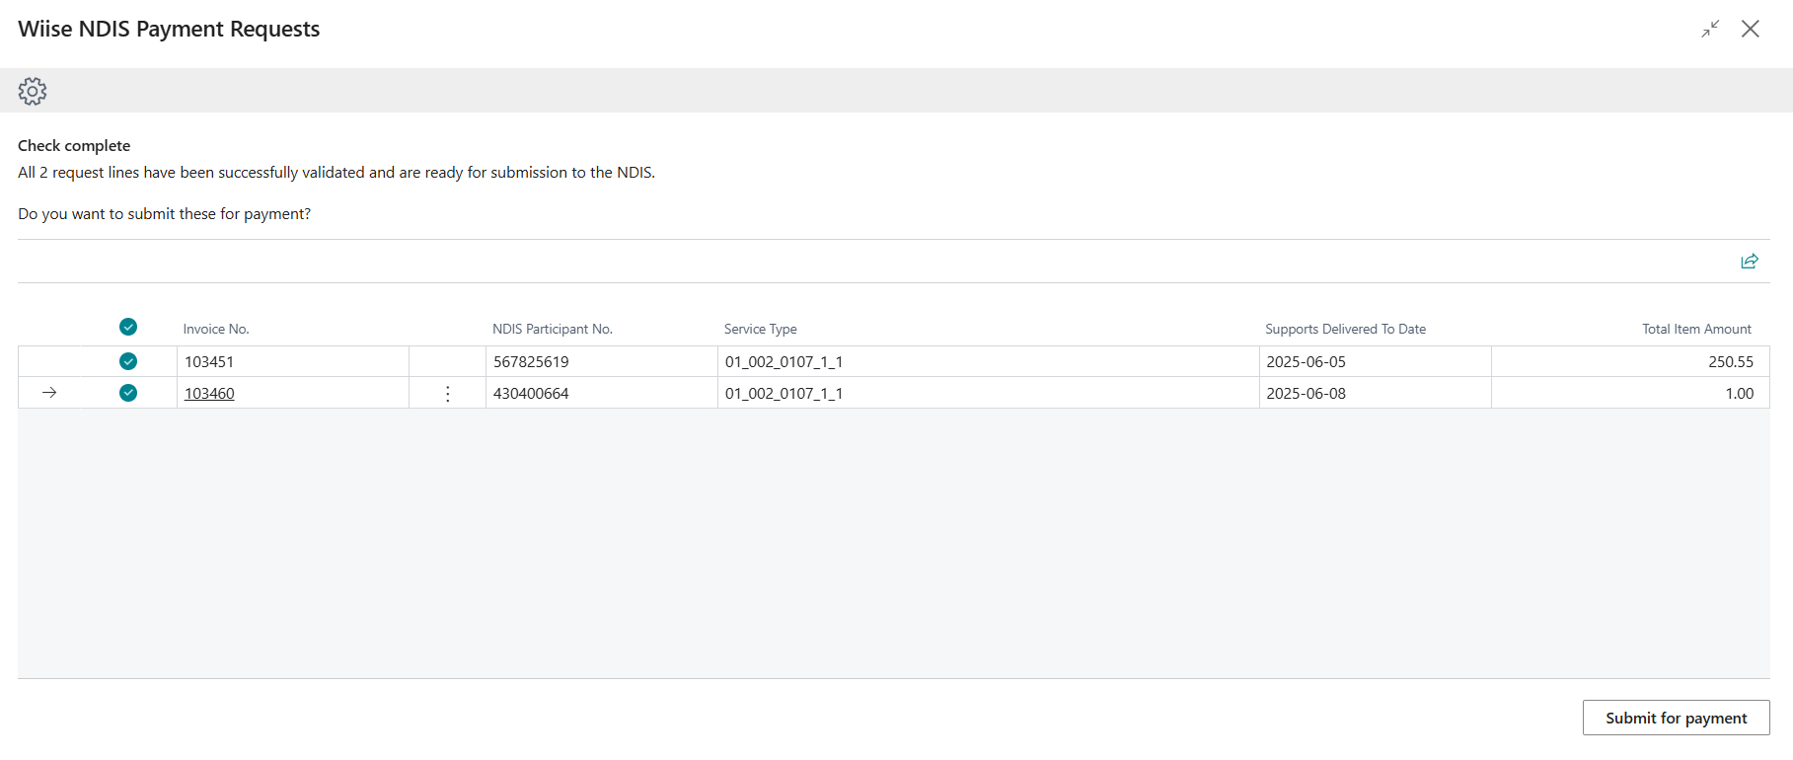The image size is (1793, 760).
Task: Select invoice number cell 103451
Action: (x=293, y=361)
